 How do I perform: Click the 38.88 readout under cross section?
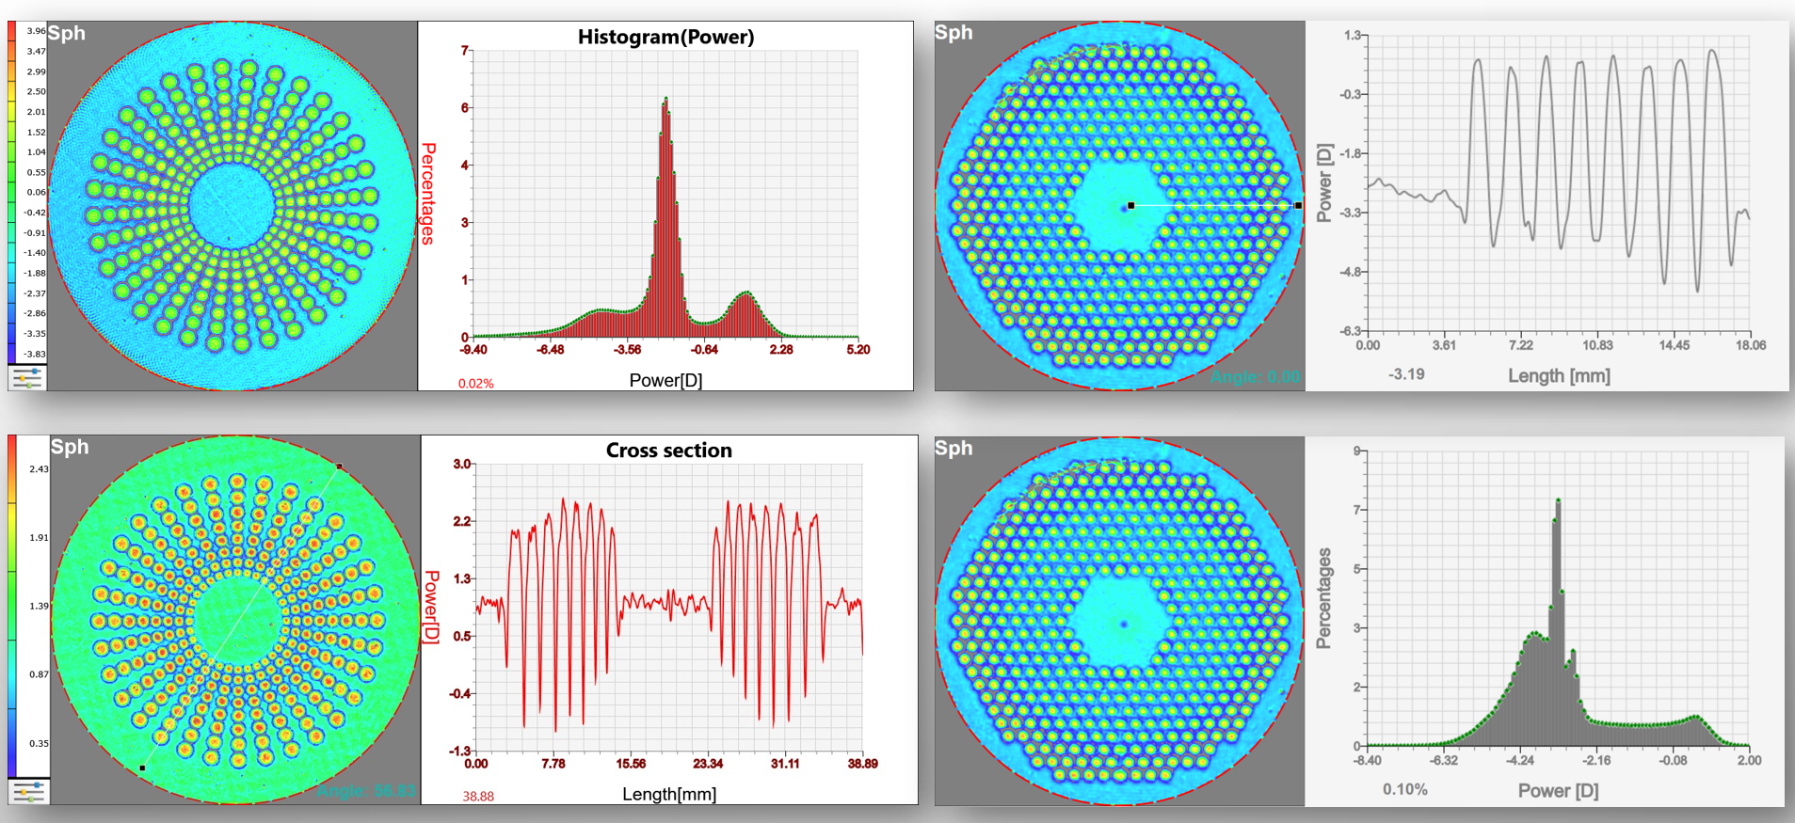[x=478, y=796]
